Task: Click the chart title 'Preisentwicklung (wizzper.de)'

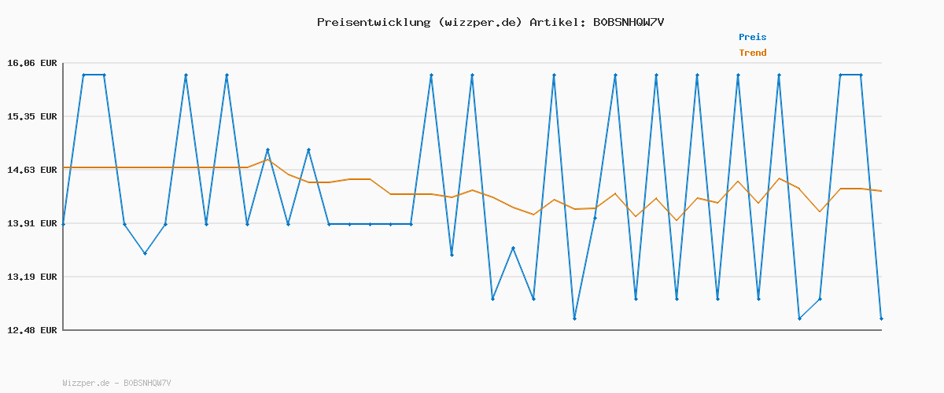Action: click(419, 22)
